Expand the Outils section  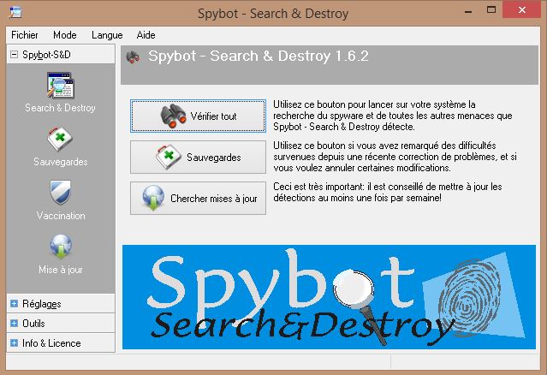click(14, 323)
